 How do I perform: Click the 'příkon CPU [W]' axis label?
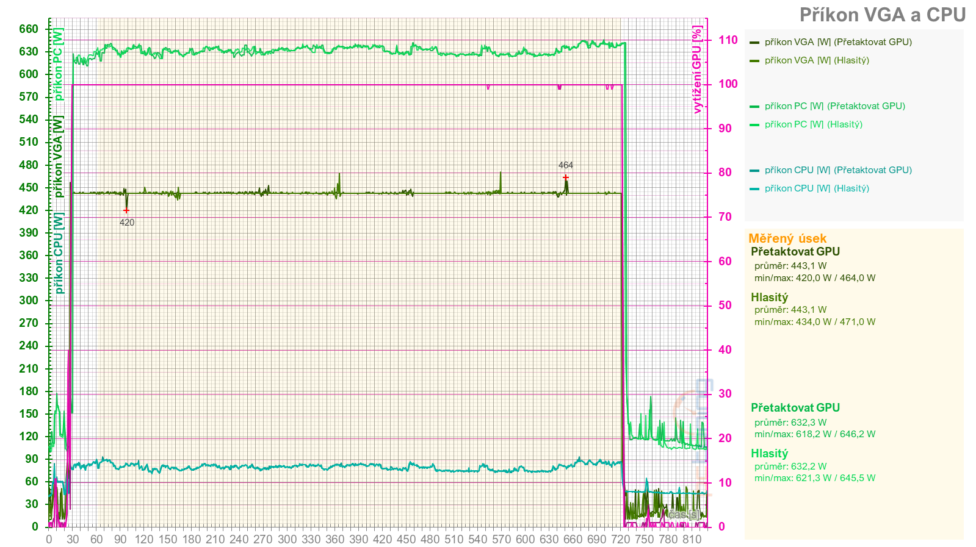click(x=58, y=253)
